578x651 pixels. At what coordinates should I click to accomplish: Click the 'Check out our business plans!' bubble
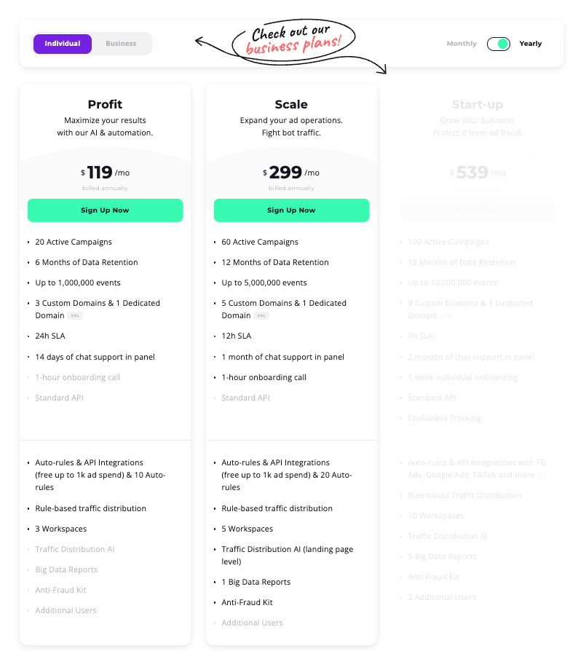point(293,42)
